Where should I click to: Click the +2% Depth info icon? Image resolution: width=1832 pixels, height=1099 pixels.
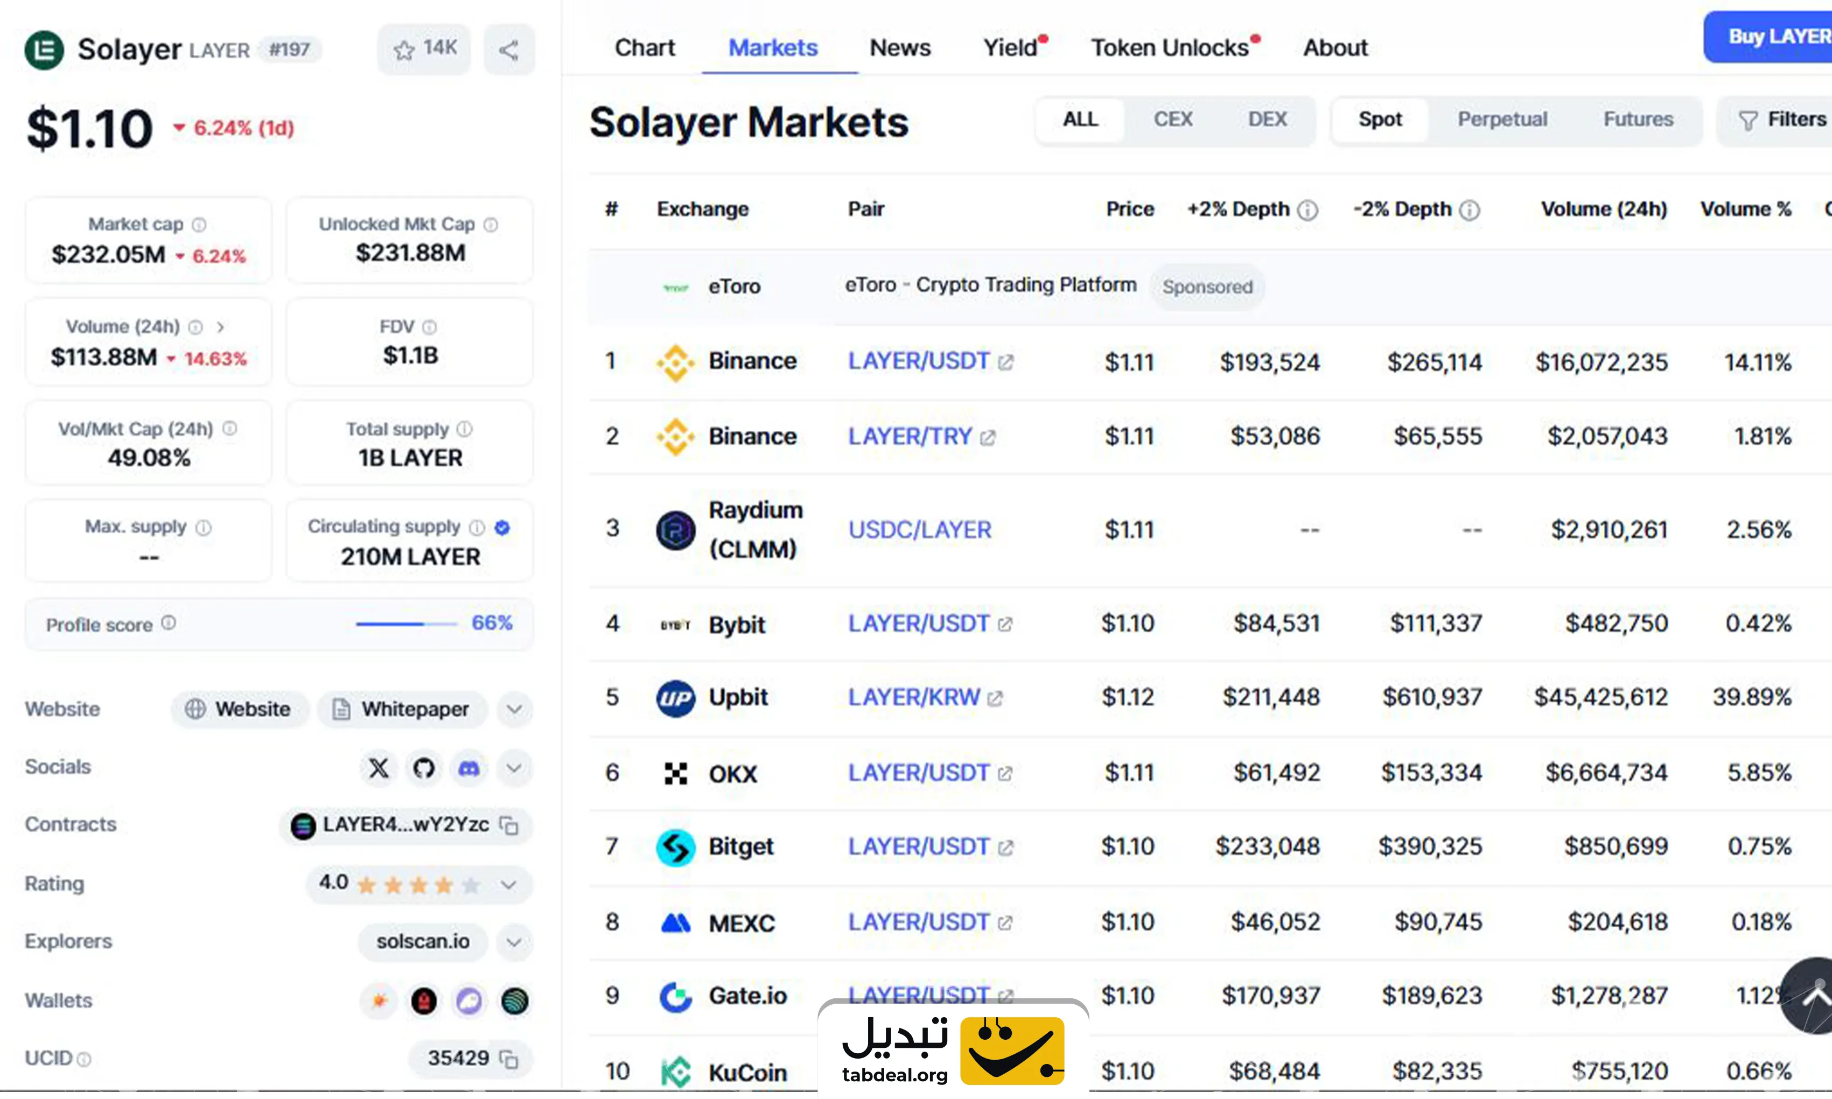(x=1307, y=211)
